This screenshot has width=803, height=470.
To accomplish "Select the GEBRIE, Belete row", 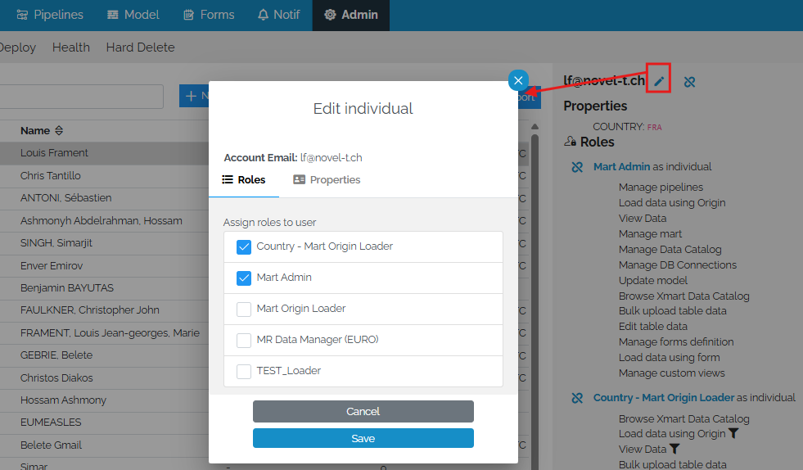I will (105, 355).
